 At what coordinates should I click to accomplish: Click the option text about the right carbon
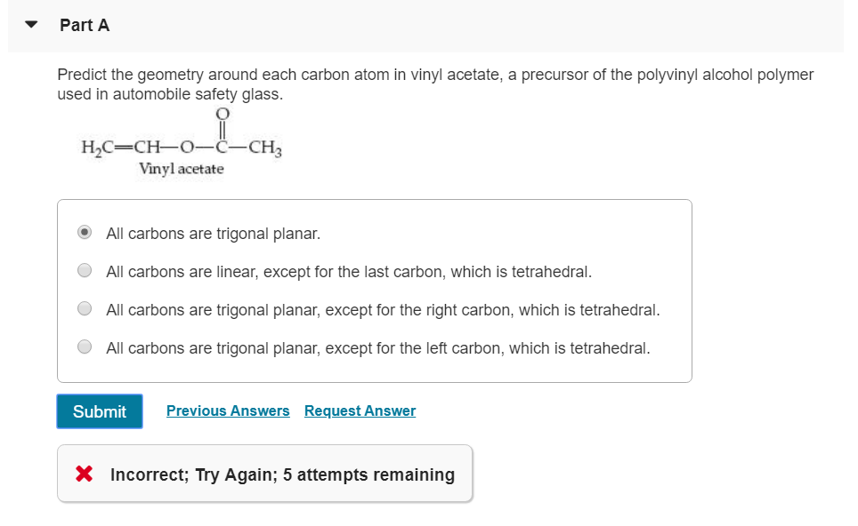383,309
